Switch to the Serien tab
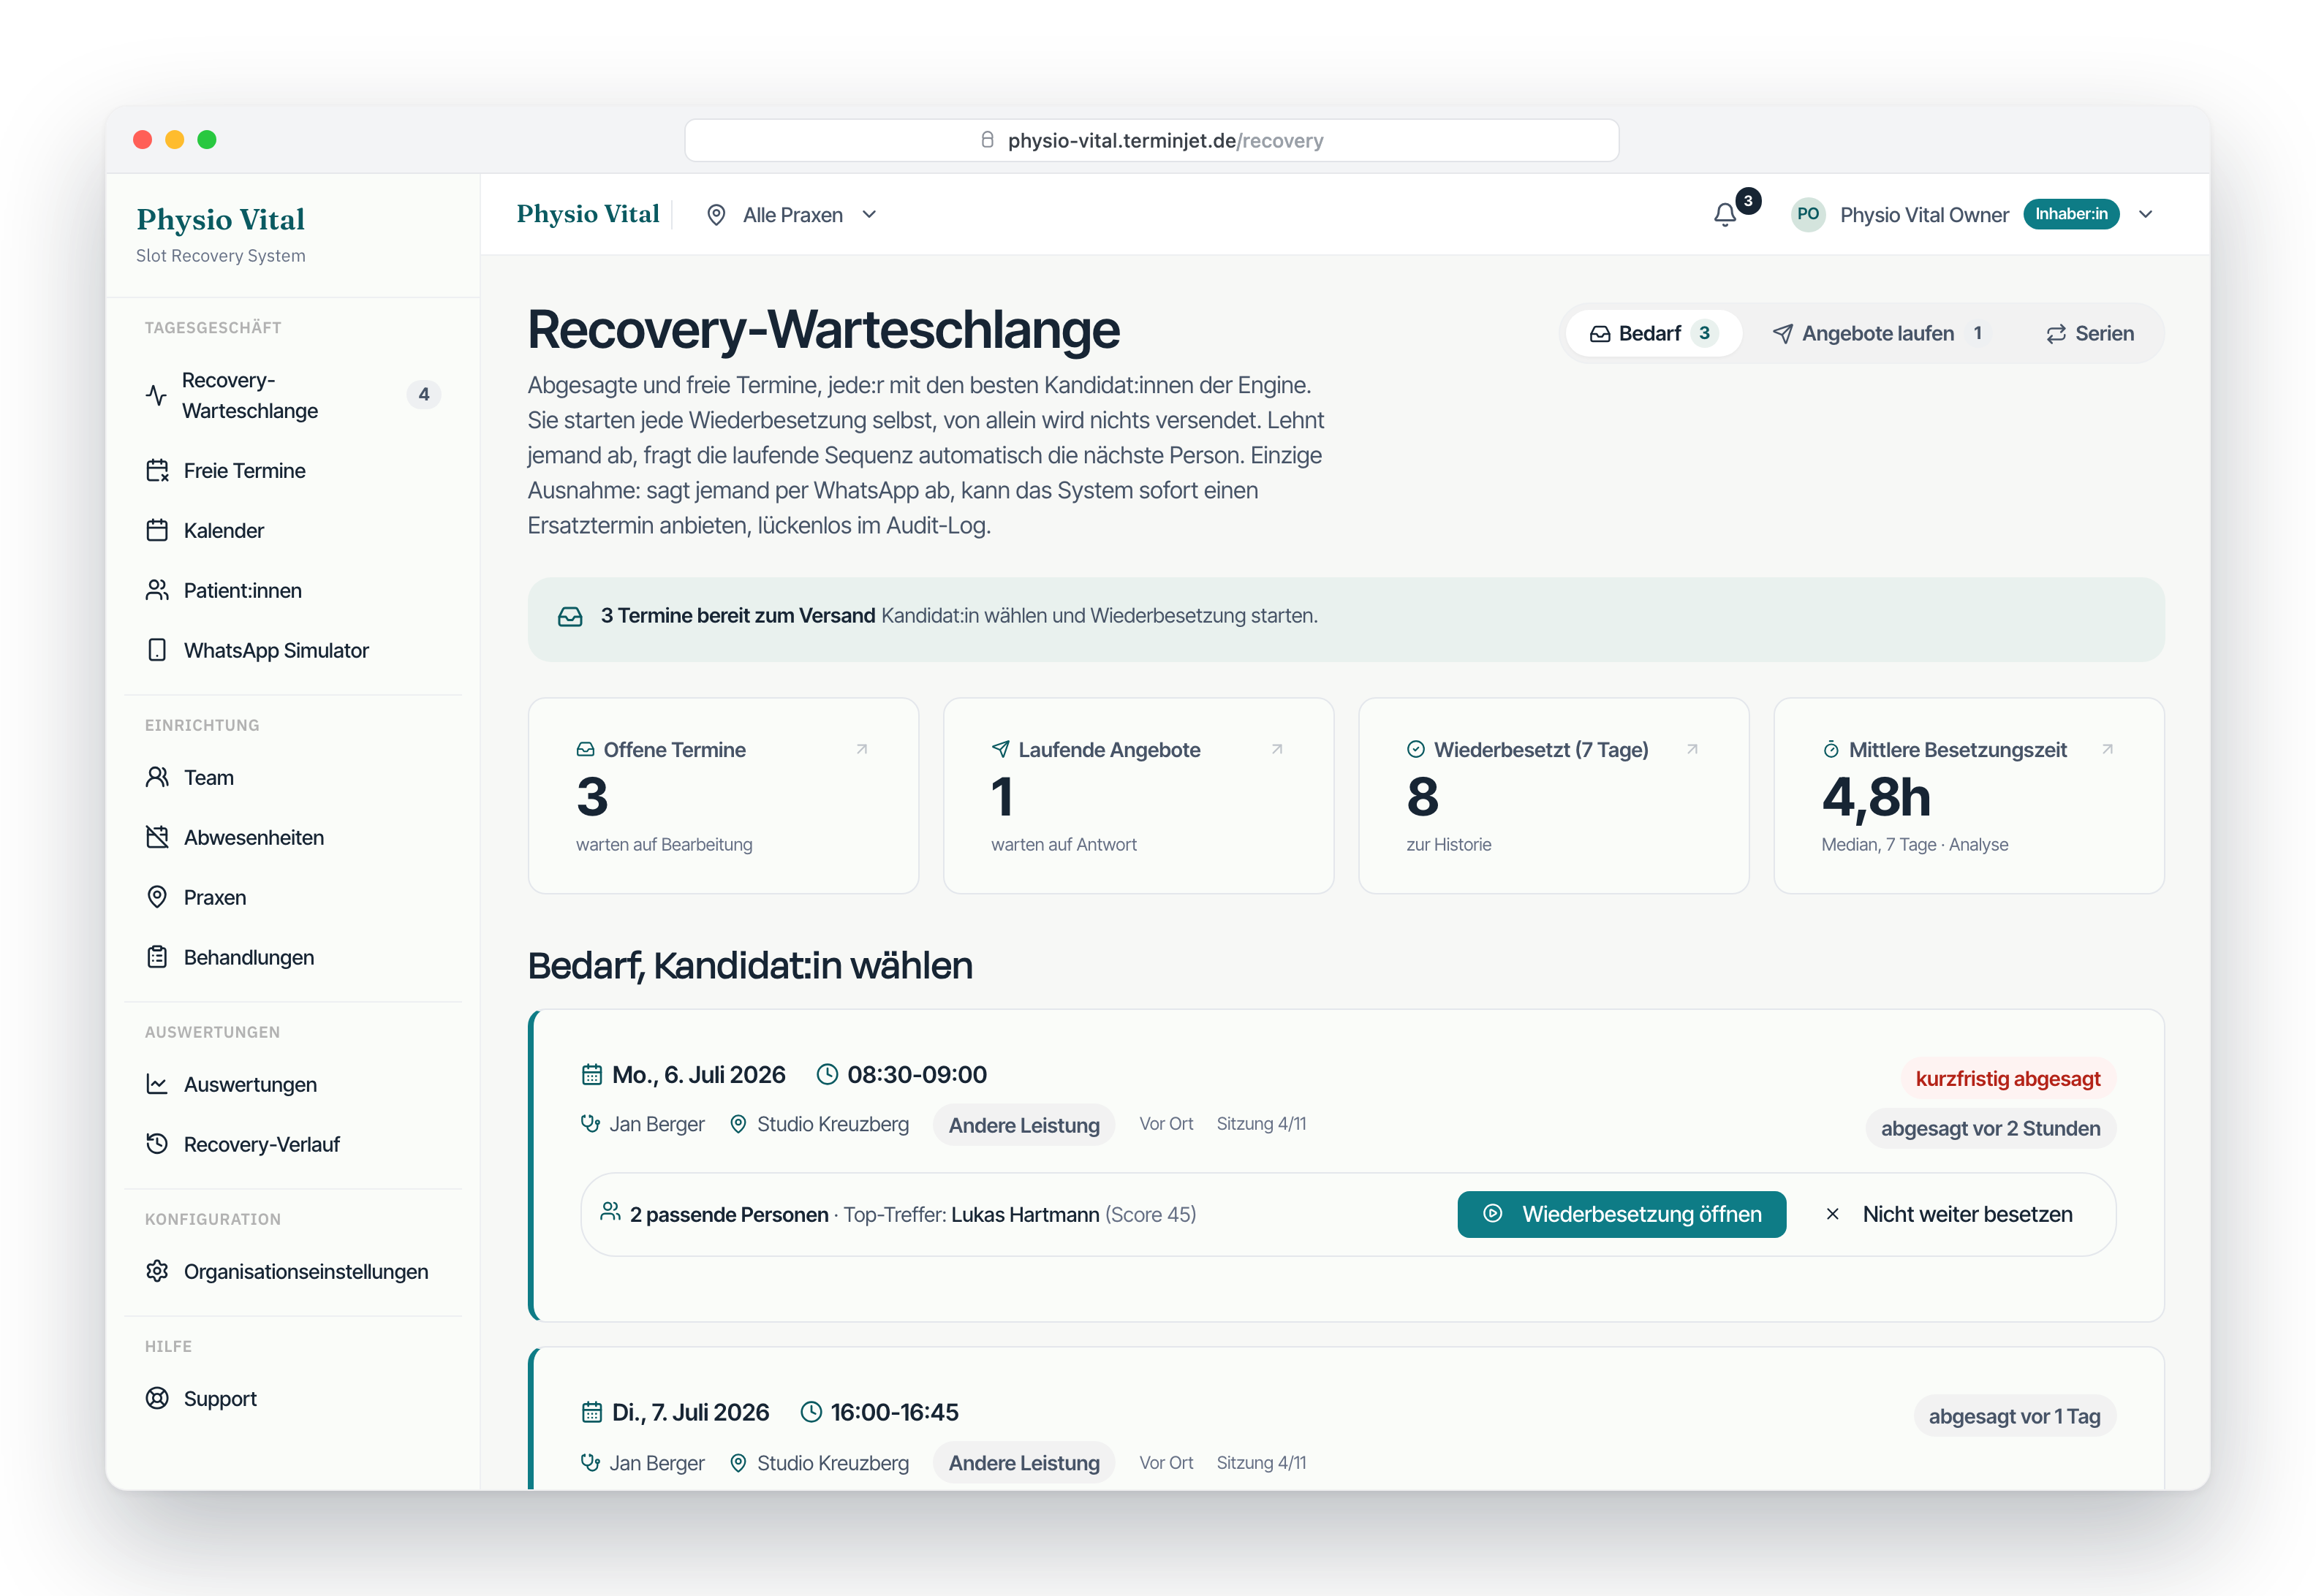 click(2089, 334)
